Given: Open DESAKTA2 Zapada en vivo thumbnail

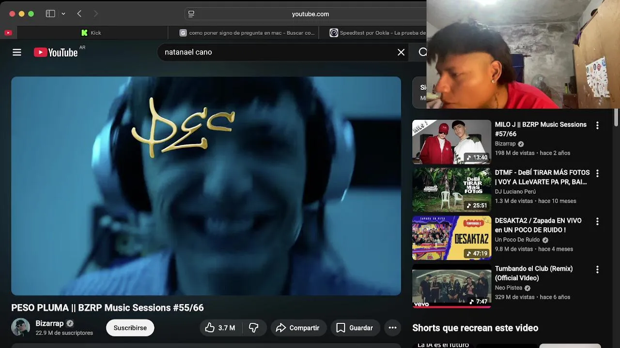Looking at the screenshot, I should (x=451, y=238).
